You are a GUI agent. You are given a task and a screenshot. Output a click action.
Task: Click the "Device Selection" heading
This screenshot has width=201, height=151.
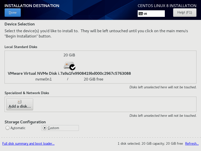(20, 24)
